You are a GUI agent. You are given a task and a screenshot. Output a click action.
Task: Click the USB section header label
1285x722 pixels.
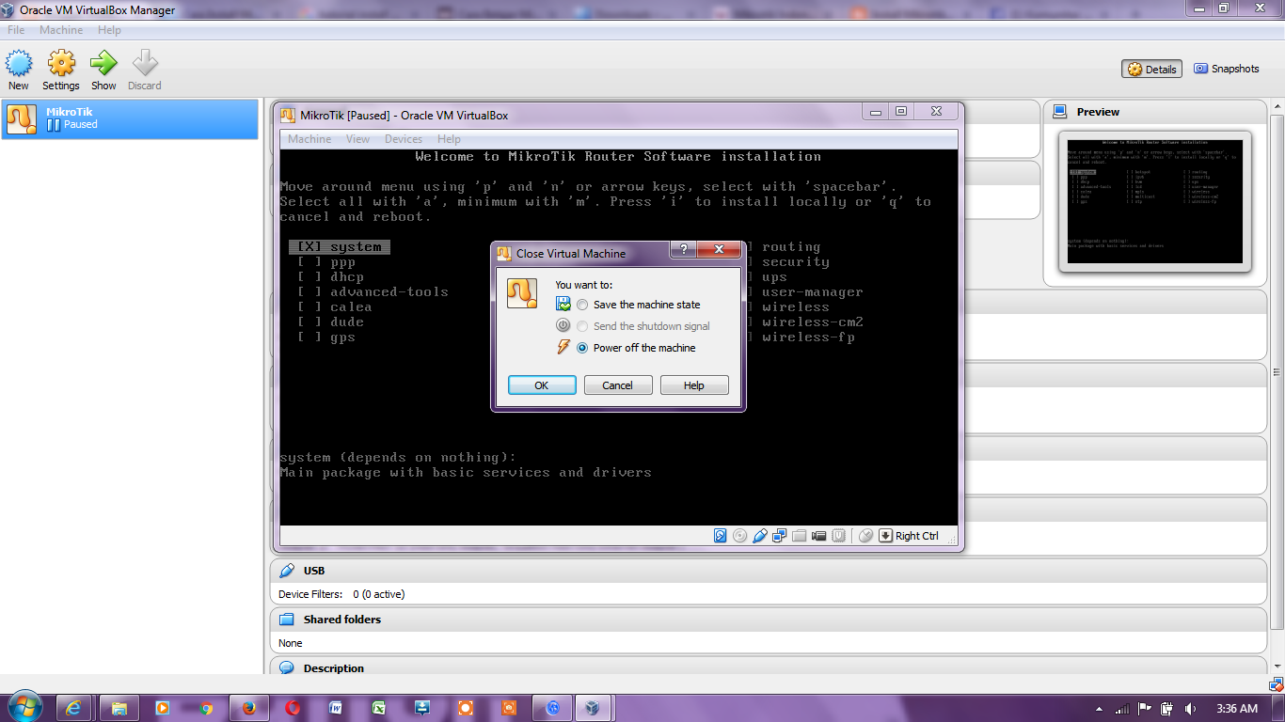point(314,571)
